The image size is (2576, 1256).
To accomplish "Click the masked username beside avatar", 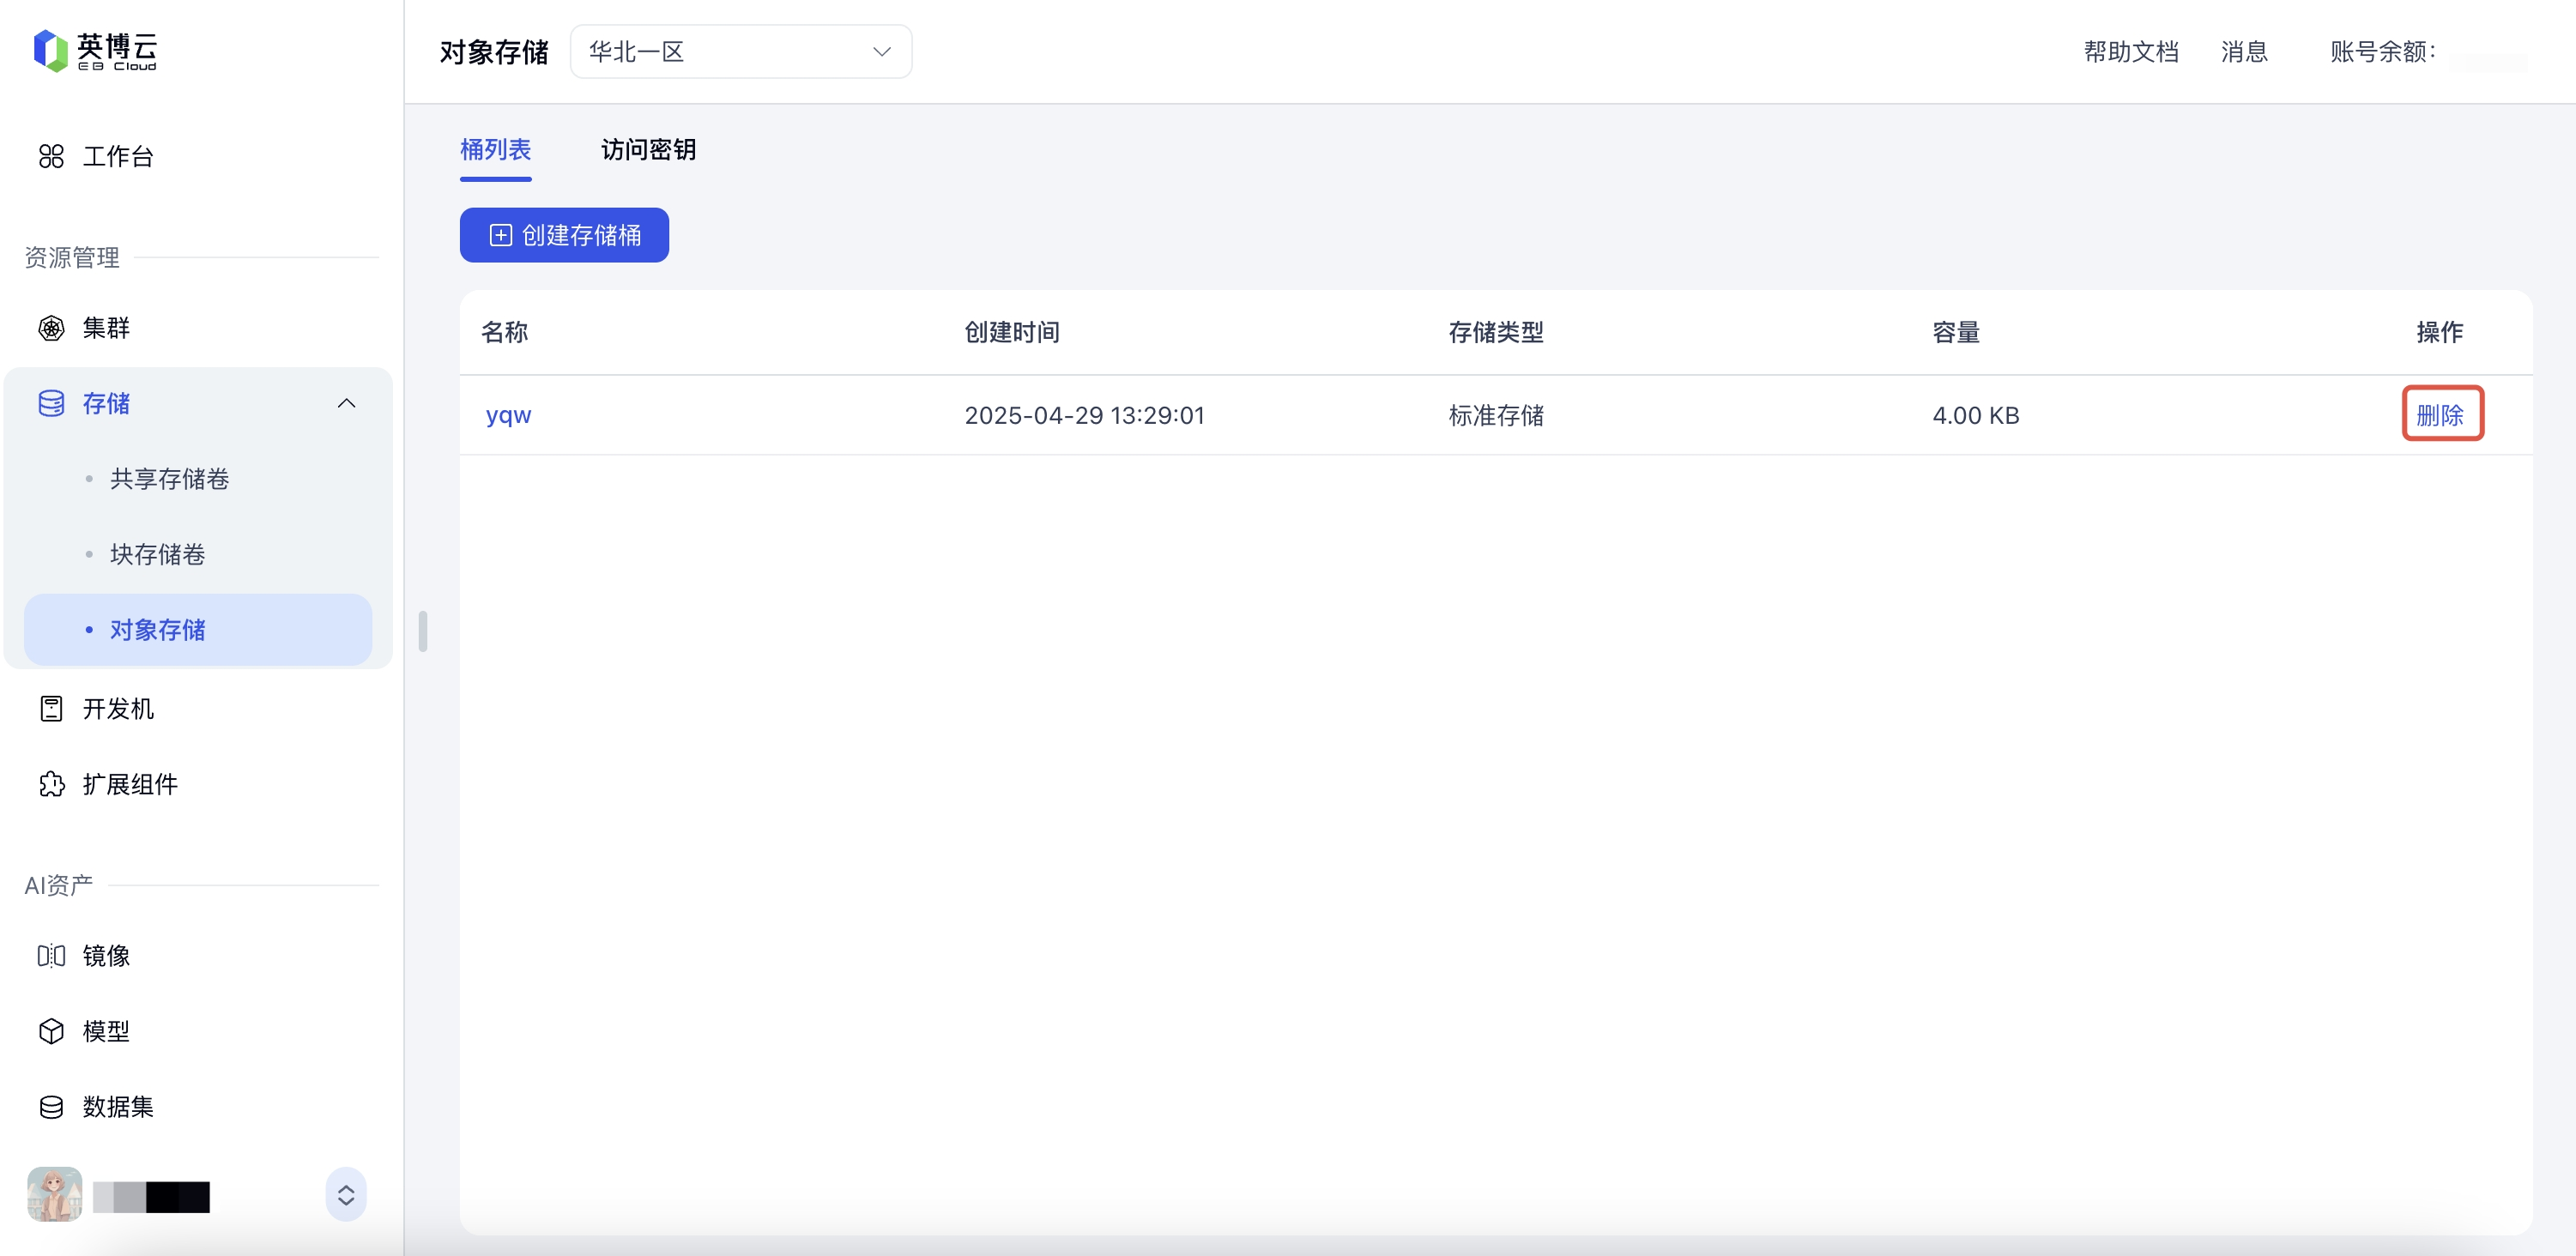I will pyautogui.click(x=151, y=1197).
